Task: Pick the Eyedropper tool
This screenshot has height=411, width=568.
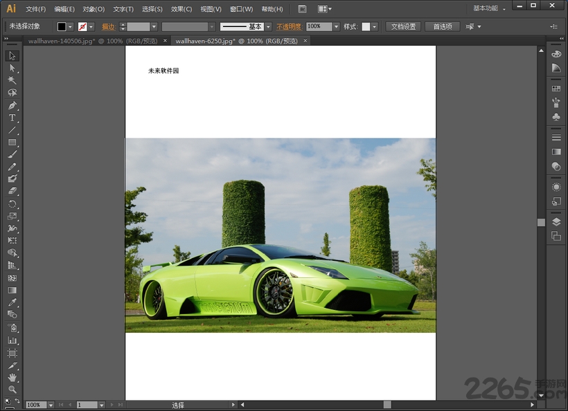Action: click(12, 302)
